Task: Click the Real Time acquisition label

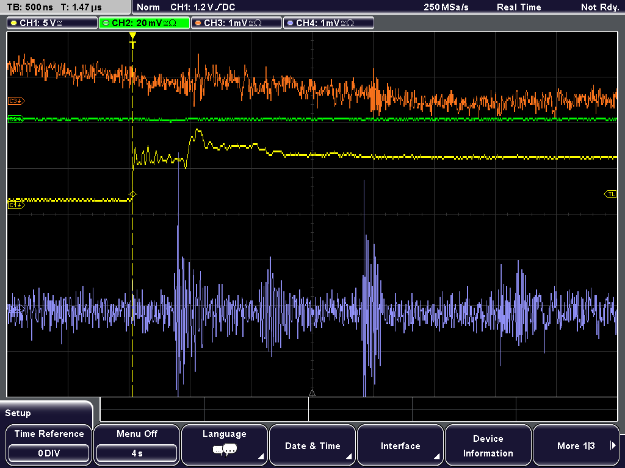Action: pyautogui.click(x=519, y=7)
